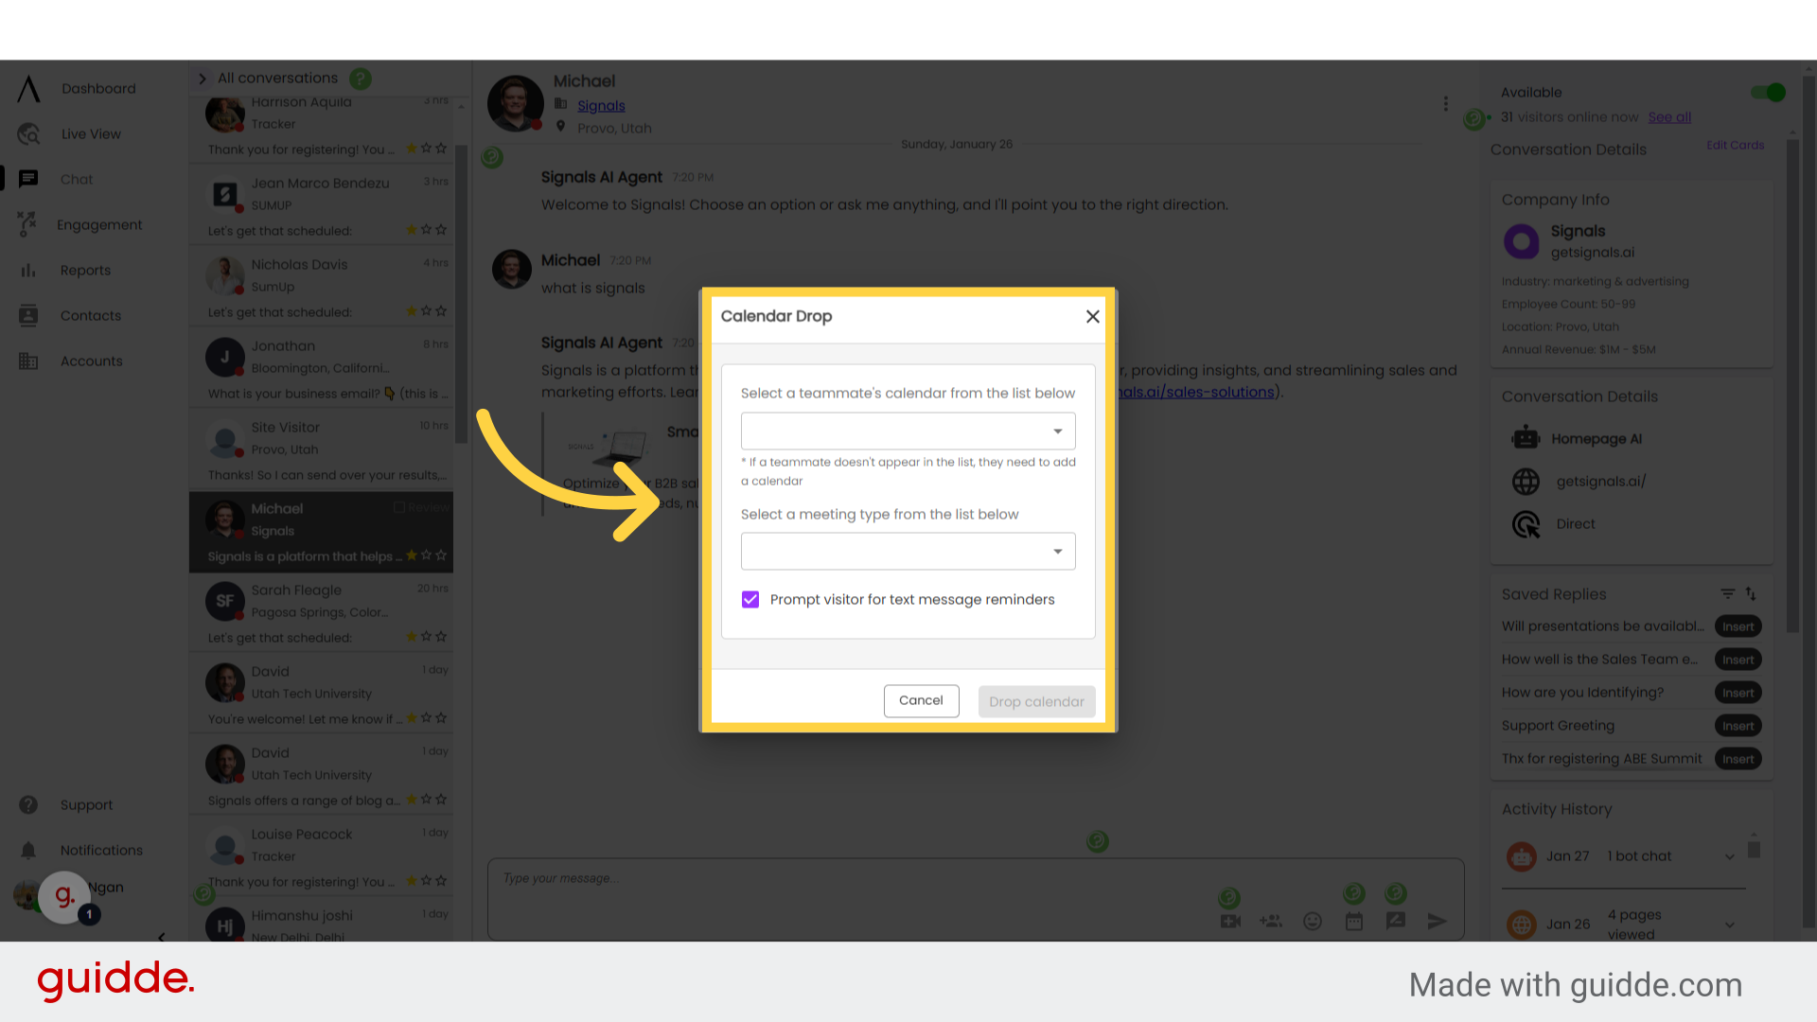Close the Calendar Drop dialog
The image size is (1817, 1022).
1092,316
